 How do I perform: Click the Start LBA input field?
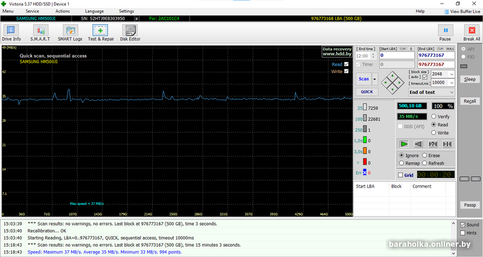(397, 56)
